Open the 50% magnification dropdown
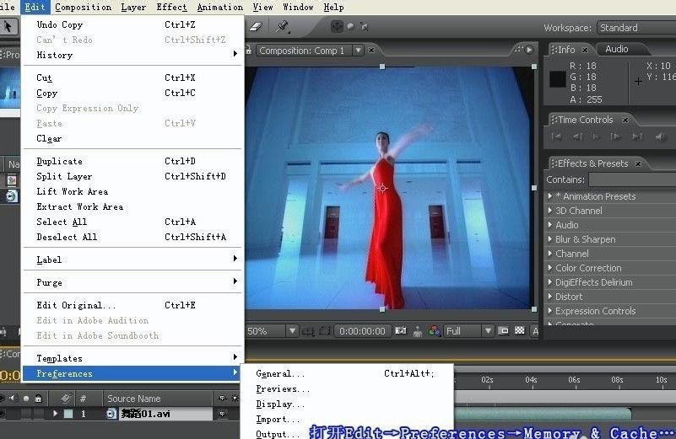Screen dimensions: 676x439 click(292, 331)
